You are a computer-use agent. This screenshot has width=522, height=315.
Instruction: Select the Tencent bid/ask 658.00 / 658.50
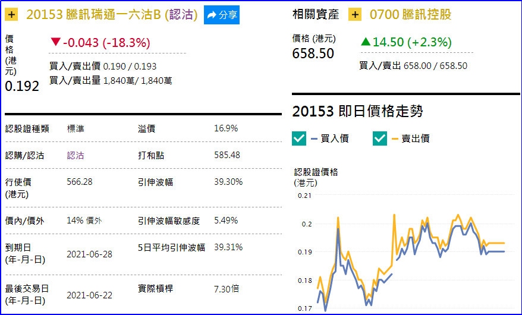pyautogui.click(x=435, y=66)
